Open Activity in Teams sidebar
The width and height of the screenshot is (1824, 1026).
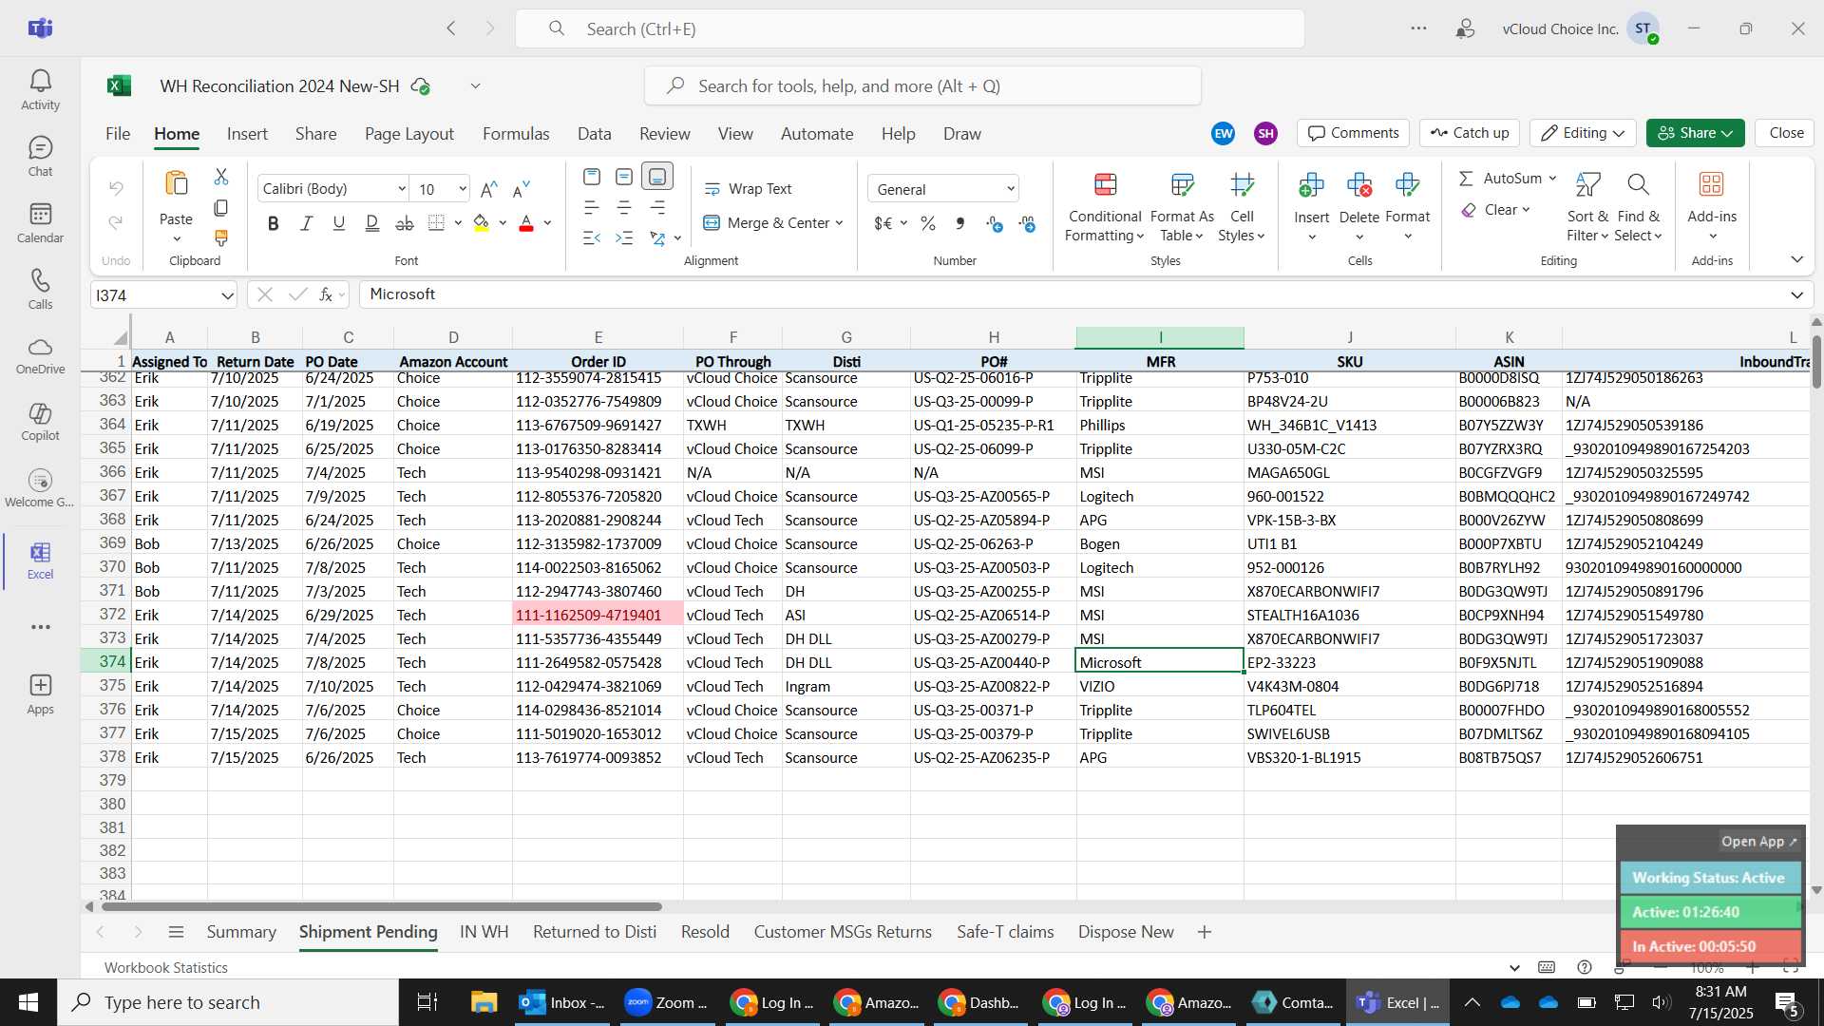coord(40,90)
